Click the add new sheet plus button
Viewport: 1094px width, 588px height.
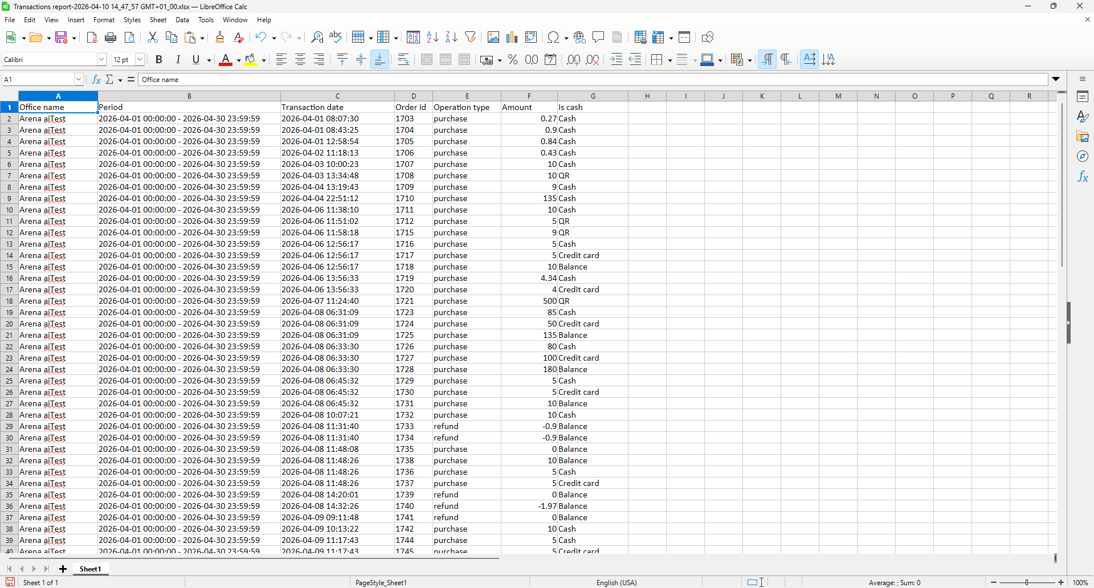[63, 569]
